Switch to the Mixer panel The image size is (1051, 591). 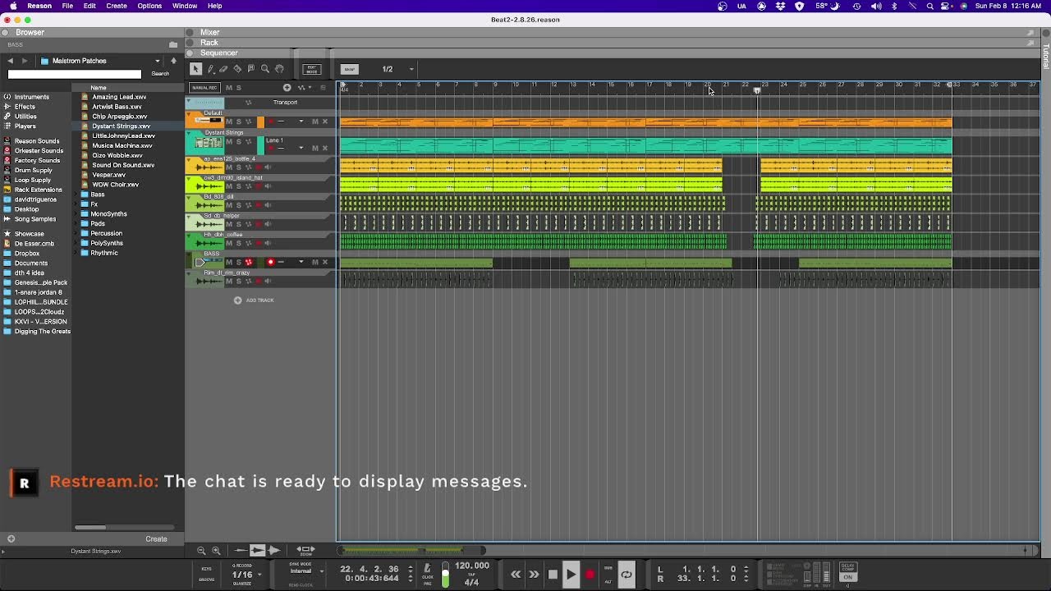pyautogui.click(x=209, y=32)
